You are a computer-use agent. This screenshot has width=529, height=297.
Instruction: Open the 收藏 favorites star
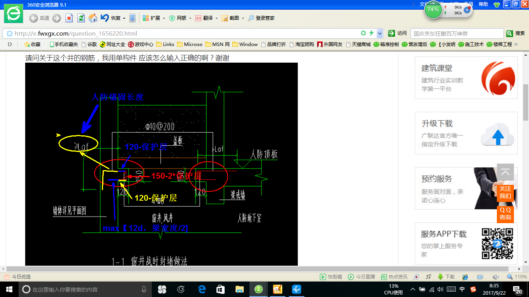click(x=32, y=44)
